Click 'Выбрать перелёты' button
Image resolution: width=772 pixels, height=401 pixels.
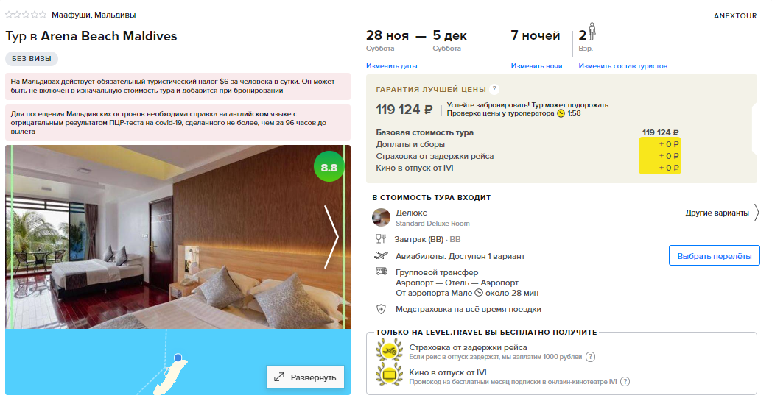714,256
